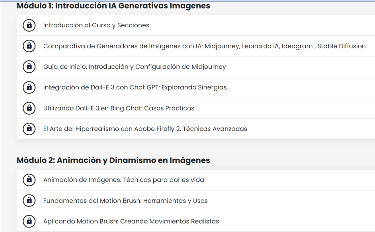This screenshot has width=375, height=232.
Task: Select lock icon next to Aplicando Motion Brush lesson
Action: coord(29,221)
